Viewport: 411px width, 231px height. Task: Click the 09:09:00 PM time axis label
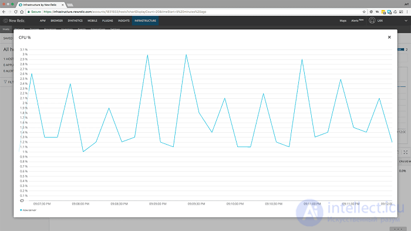tap(158, 204)
